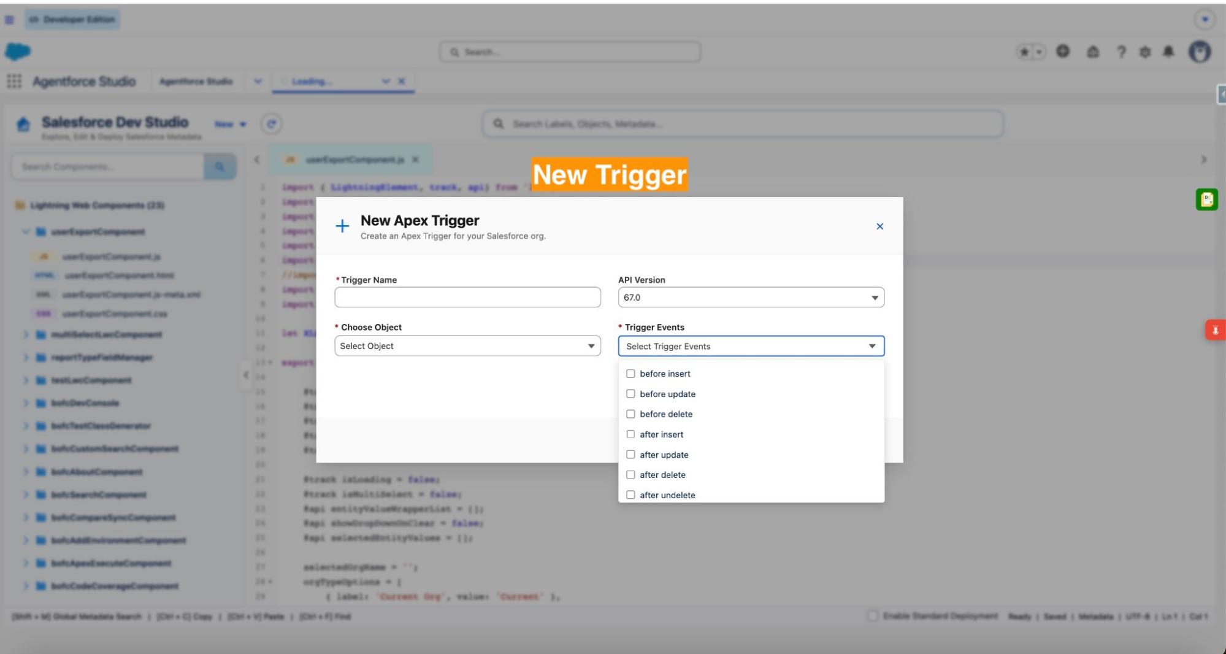Click the favorites star icon
The height and width of the screenshot is (654, 1226).
(x=1024, y=52)
